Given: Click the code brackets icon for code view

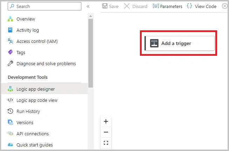Looking at the screenshot, I should (x=11, y=100).
